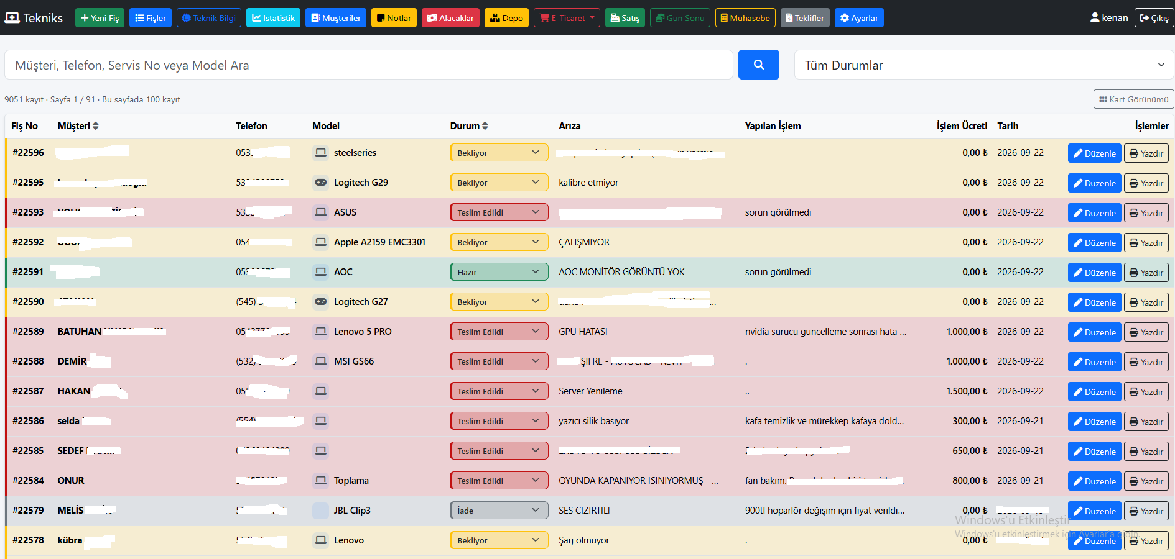Sort the table by Durum column

click(x=469, y=126)
